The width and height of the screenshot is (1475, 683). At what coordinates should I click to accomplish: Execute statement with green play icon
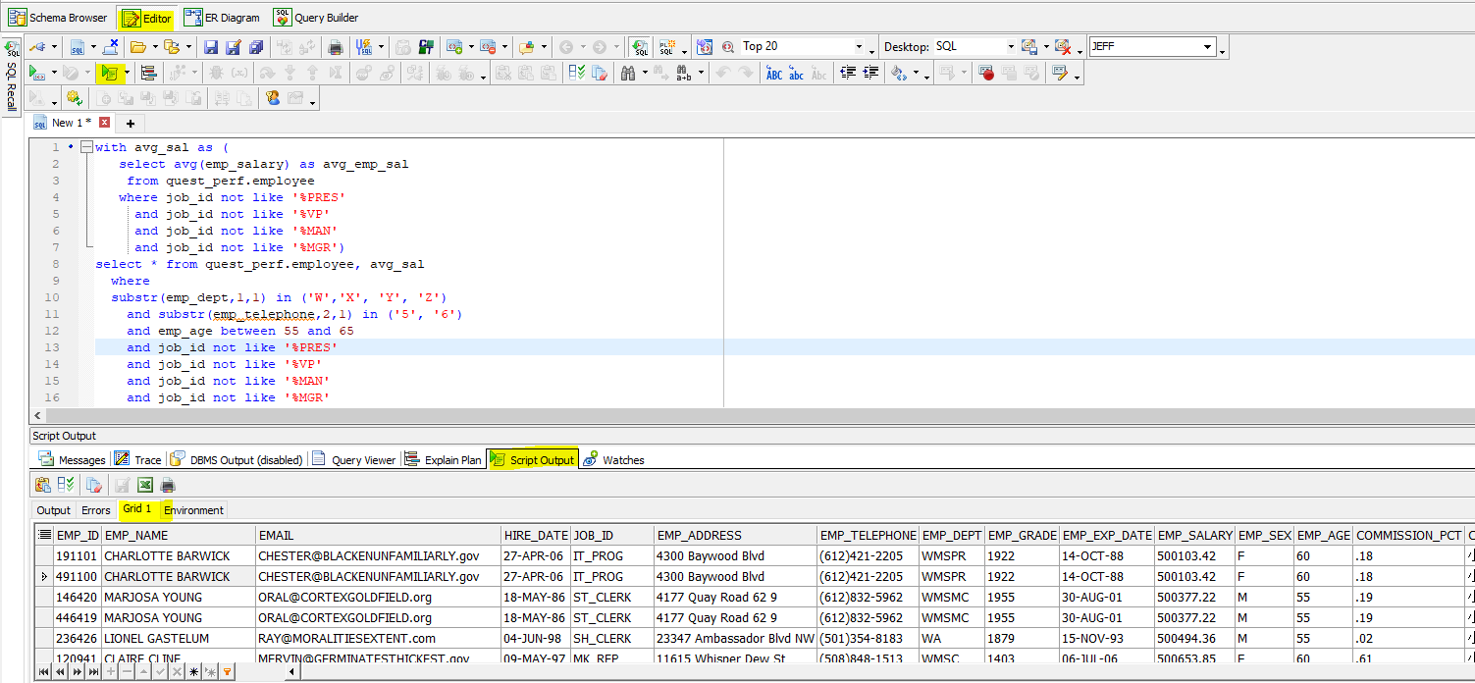(x=35, y=73)
